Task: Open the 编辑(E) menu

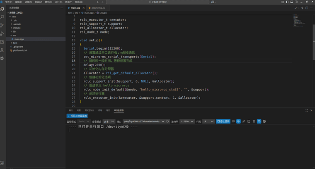Action: (x=19, y=2)
